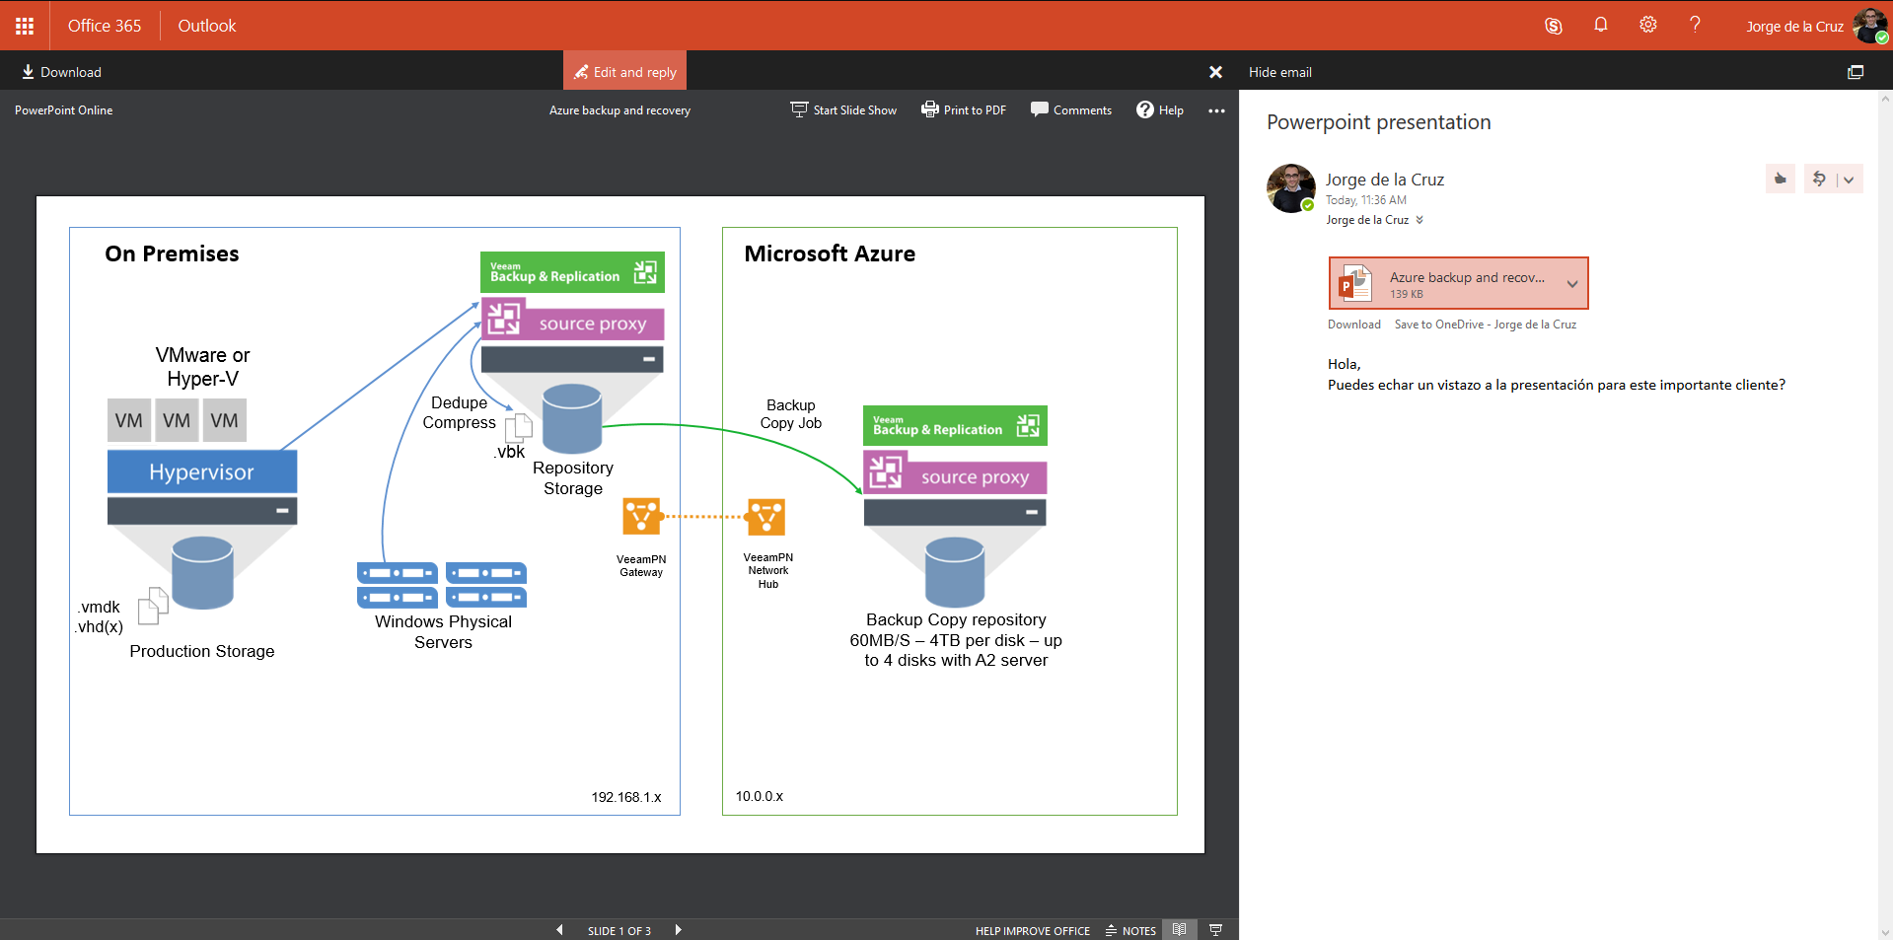Viewport: 1893px width, 940px height.
Task: Go to the next slide arrow
Action: [678, 929]
